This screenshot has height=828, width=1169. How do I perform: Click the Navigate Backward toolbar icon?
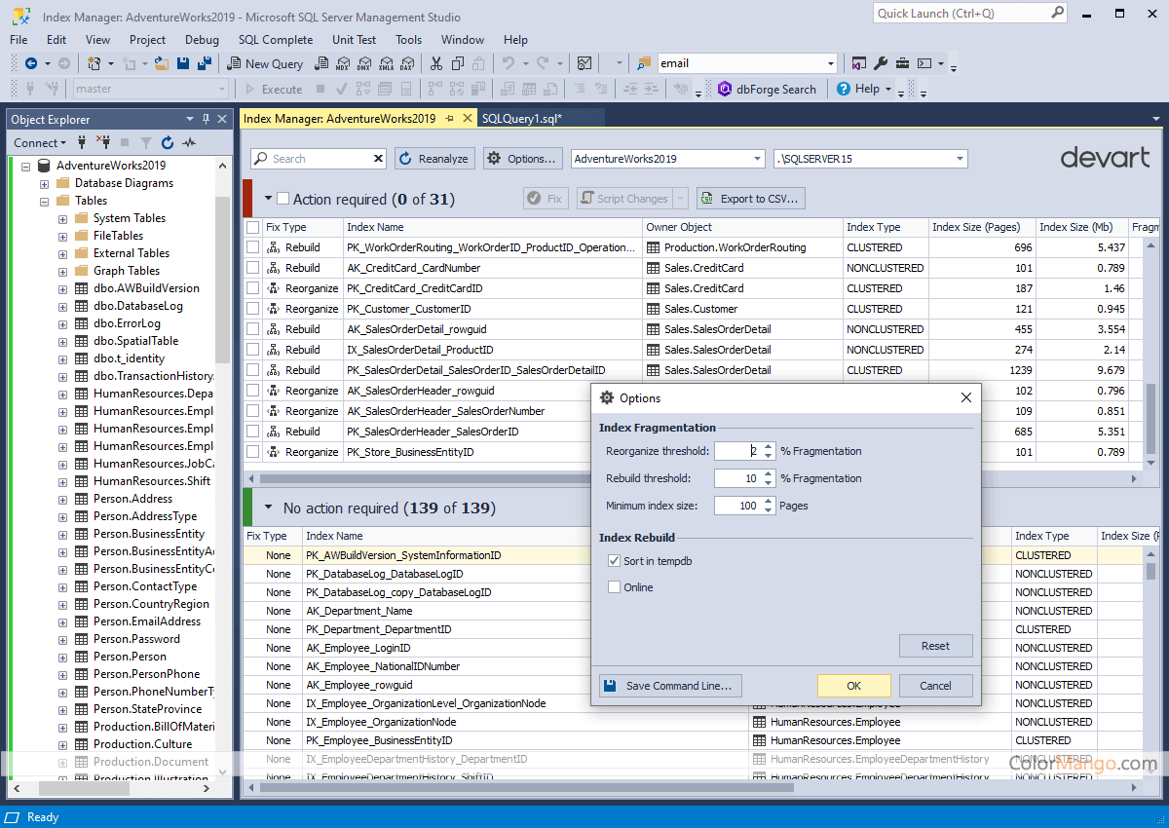point(31,63)
